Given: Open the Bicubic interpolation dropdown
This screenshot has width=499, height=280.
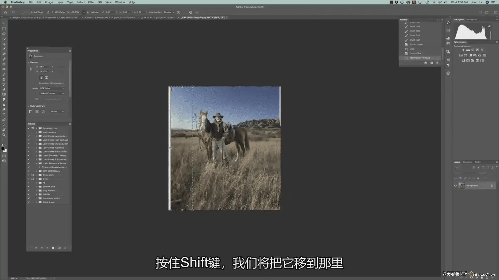Looking at the screenshot, I should [x=169, y=12].
